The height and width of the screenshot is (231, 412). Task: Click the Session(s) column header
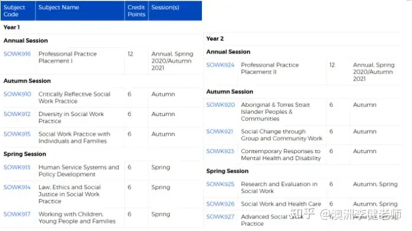(175, 11)
